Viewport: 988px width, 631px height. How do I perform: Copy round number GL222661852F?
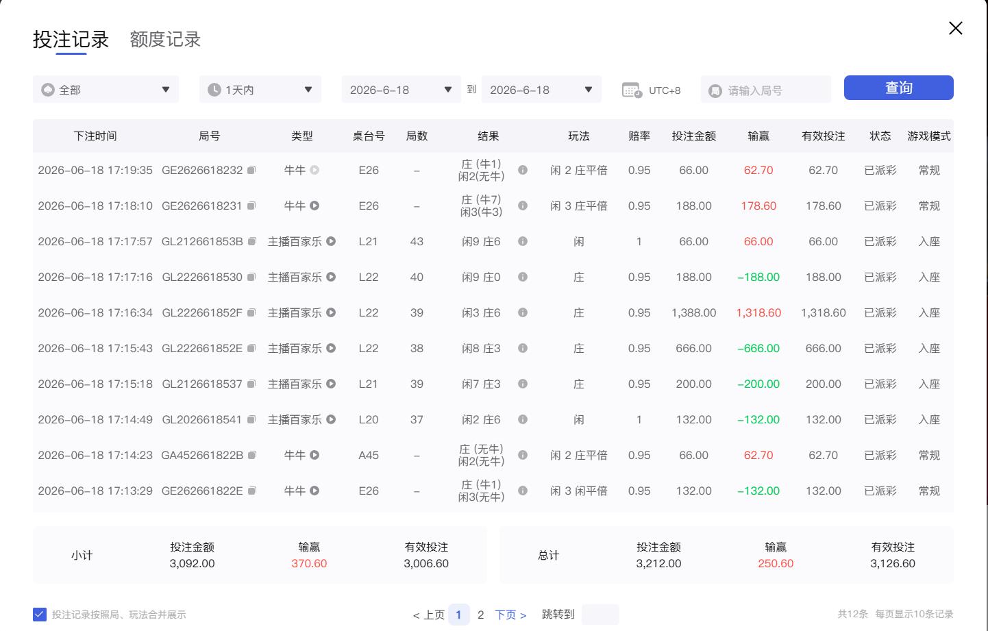pyautogui.click(x=251, y=312)
